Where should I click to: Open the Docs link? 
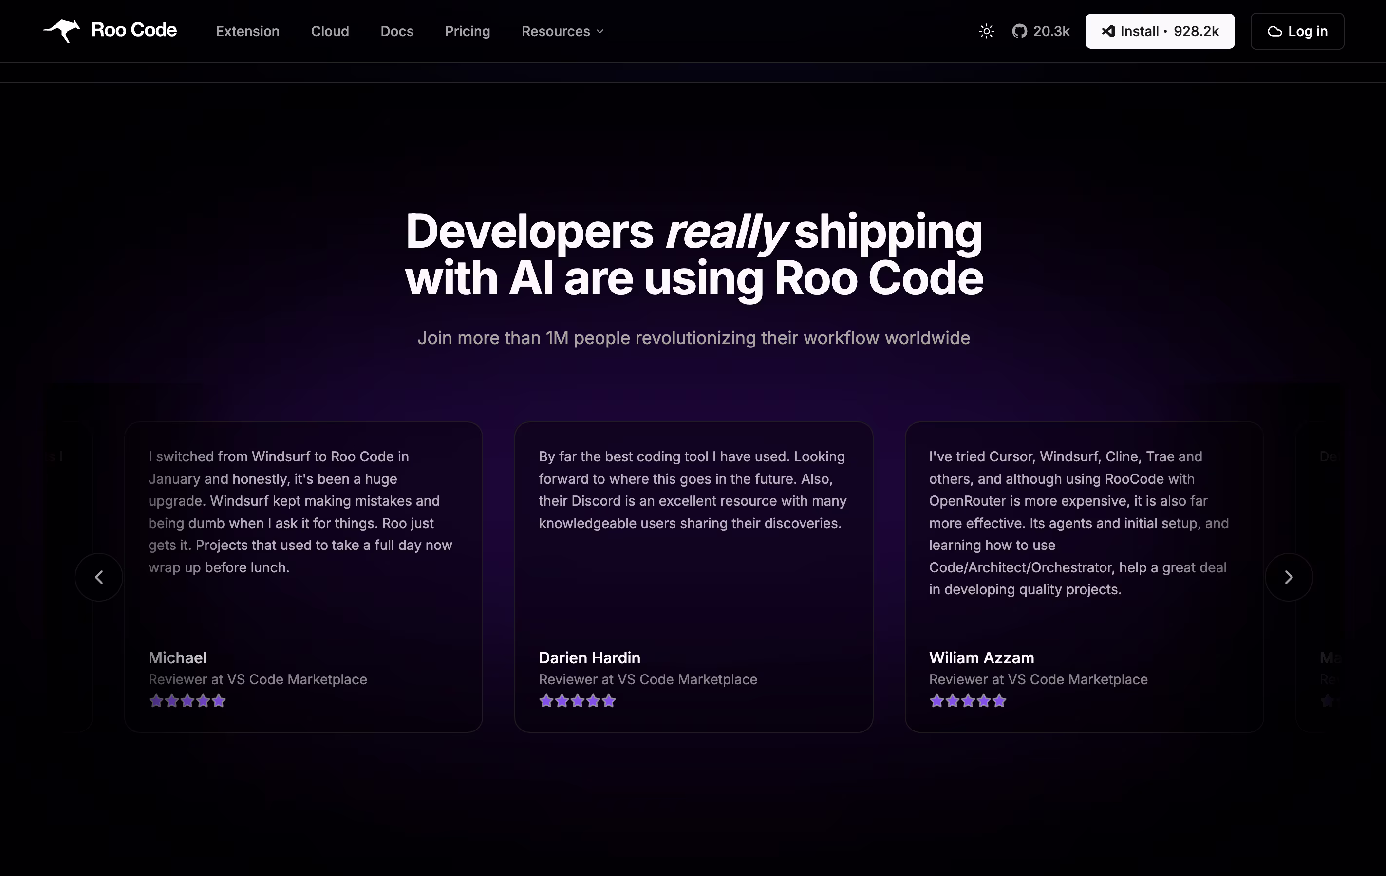(396, 31)
